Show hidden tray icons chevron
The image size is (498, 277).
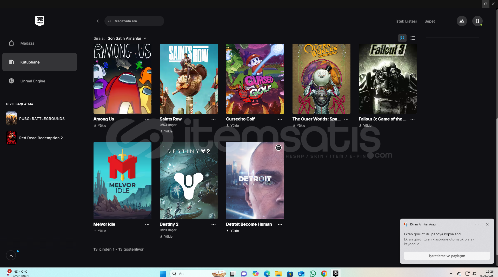[451, 274]
